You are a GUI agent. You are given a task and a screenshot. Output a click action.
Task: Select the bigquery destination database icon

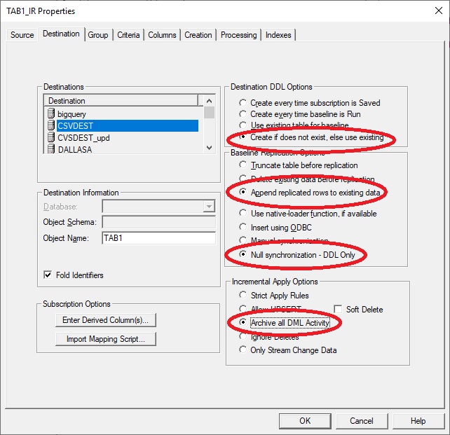pos(50,113)
